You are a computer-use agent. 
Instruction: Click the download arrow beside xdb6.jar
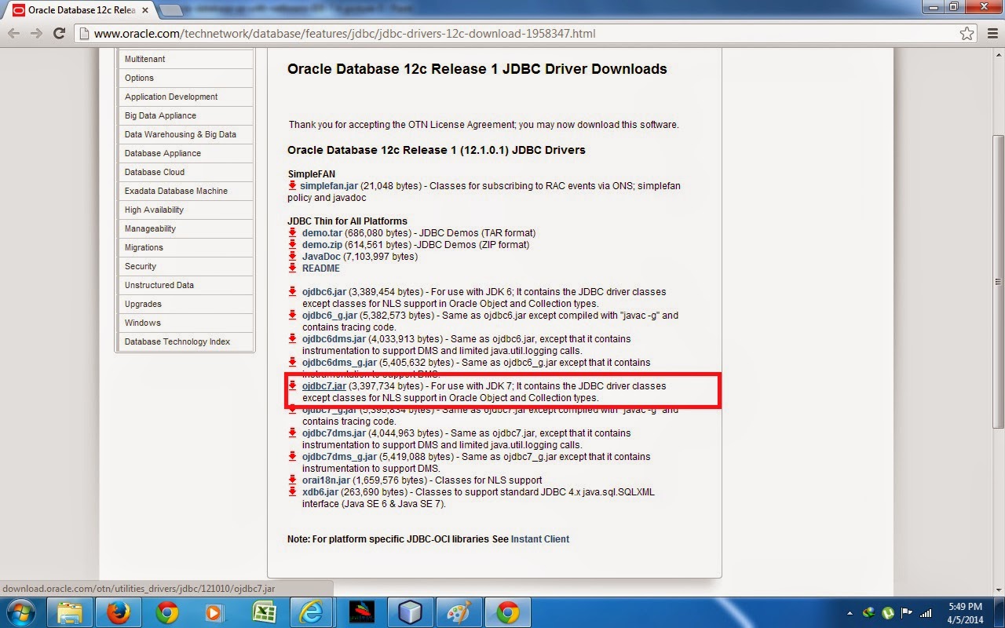[x=293, y=492]
